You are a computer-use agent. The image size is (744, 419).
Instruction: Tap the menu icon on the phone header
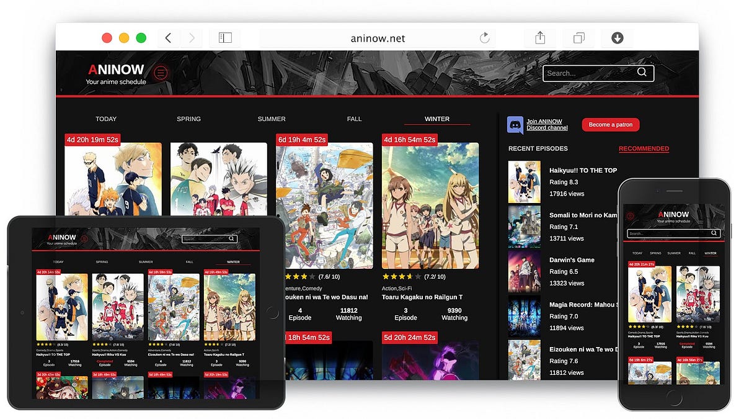631,216
